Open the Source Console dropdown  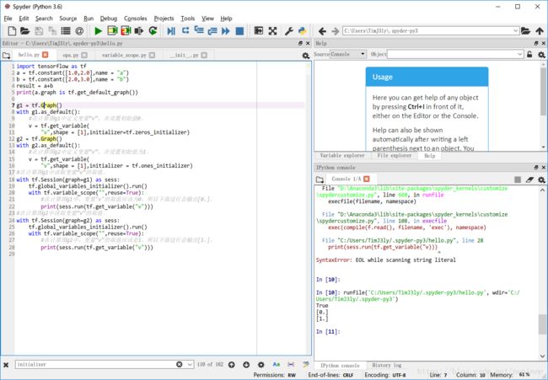point(348,54)
